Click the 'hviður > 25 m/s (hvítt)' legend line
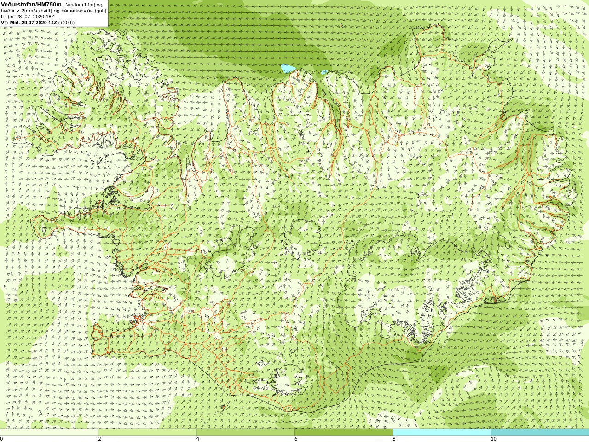The height and width of the screenshot is (442, 589). (54, 11)
